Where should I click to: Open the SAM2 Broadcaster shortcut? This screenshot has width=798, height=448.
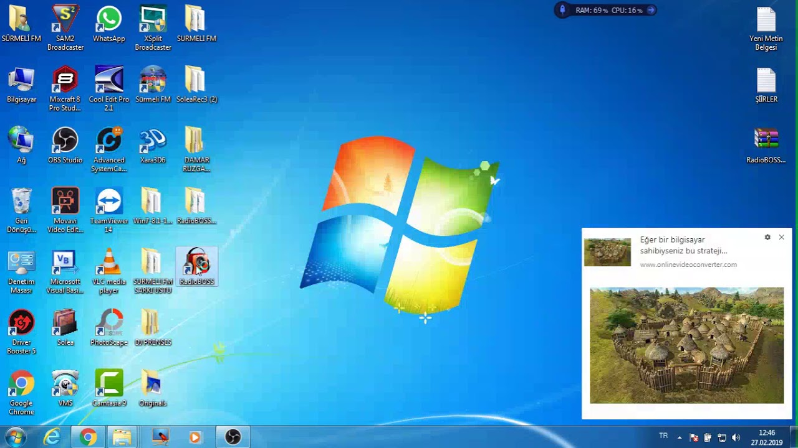point(65,28)
